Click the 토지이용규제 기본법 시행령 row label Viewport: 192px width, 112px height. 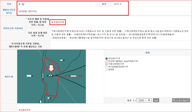point(25,45)
